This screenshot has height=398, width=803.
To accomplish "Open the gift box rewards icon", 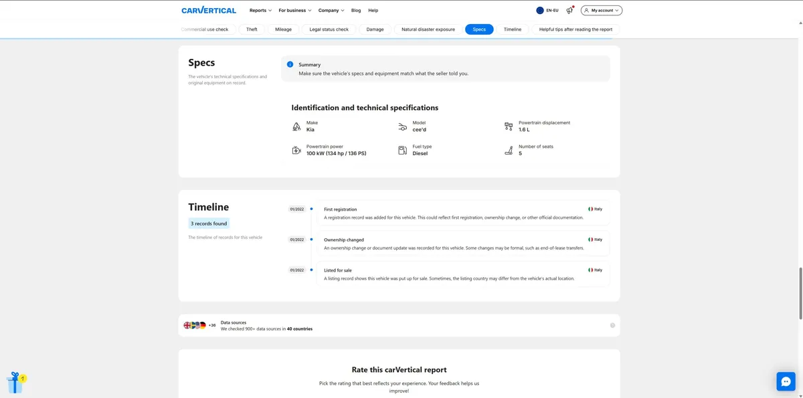I will 15,383.
